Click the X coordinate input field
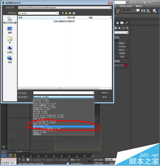Image resolution: width=160 pixels, height=166 pixels. (36, 160)
